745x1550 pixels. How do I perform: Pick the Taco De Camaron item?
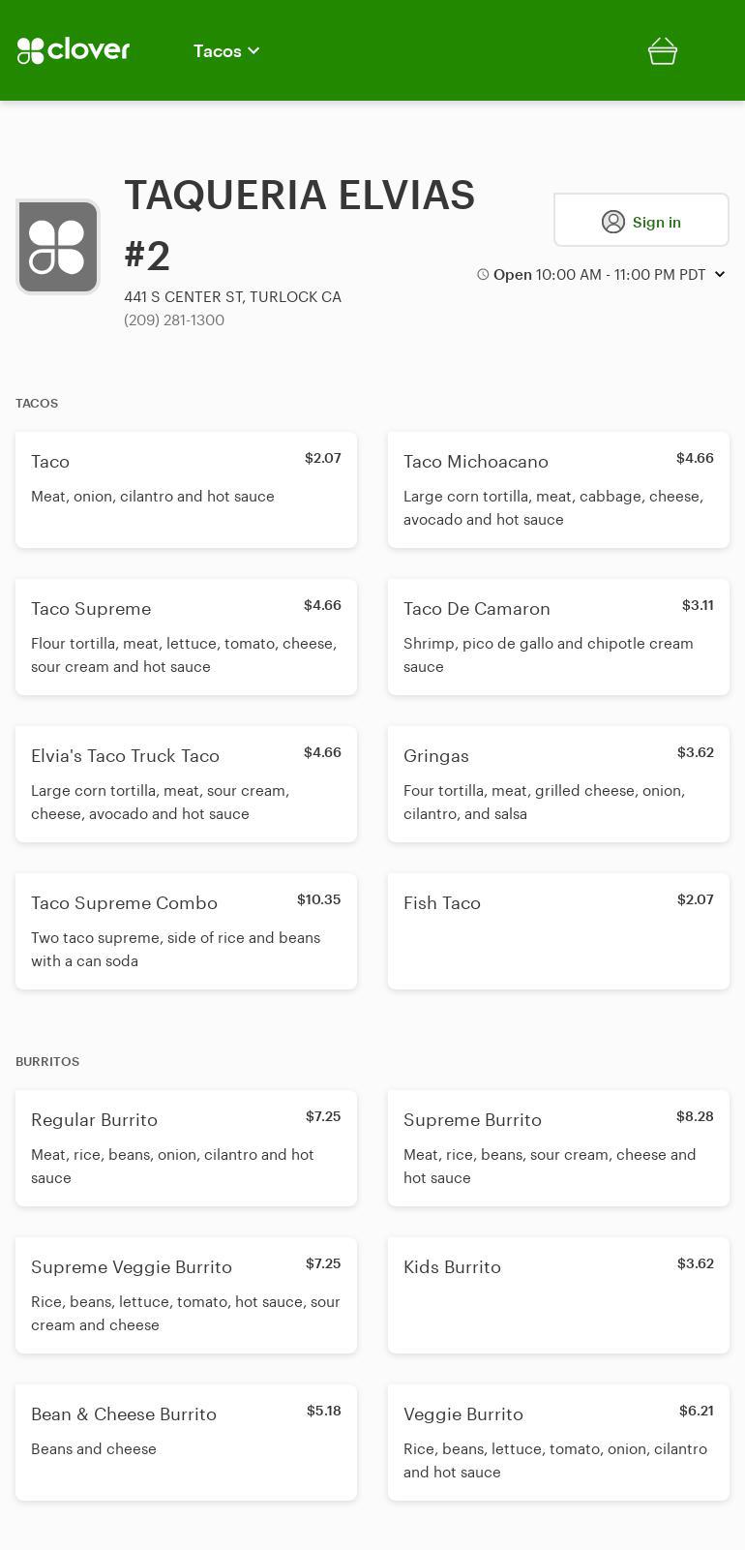pyautogui.click(x=558, y=637)
